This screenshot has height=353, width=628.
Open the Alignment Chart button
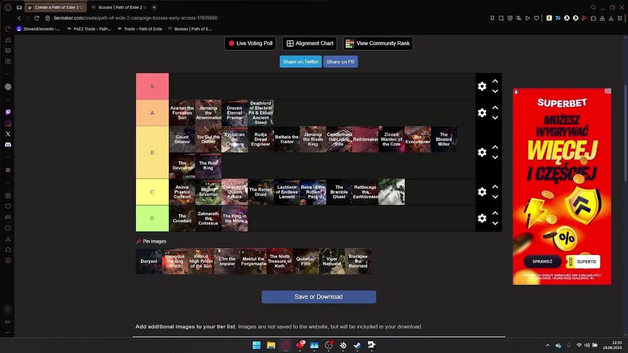point(310,44)
